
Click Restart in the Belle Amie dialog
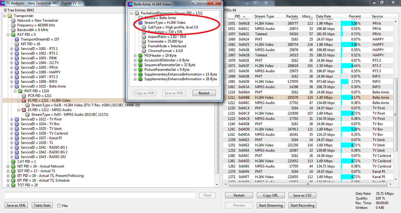click(204, 93)
